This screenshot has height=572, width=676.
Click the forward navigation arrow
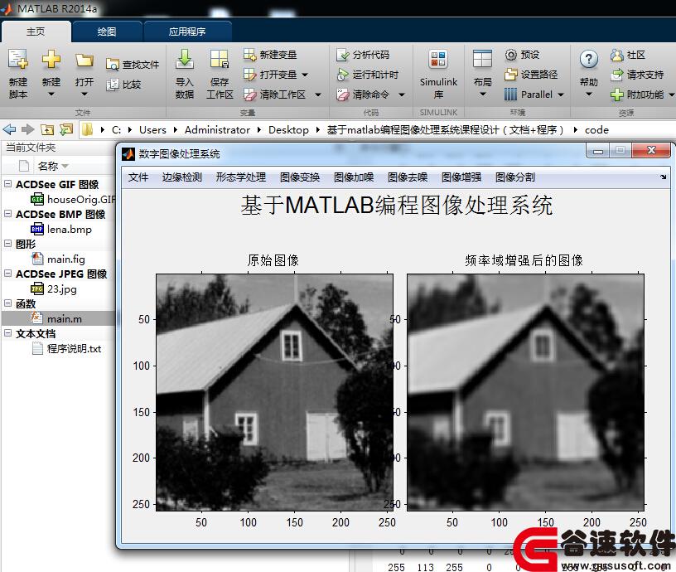(27, 129)
